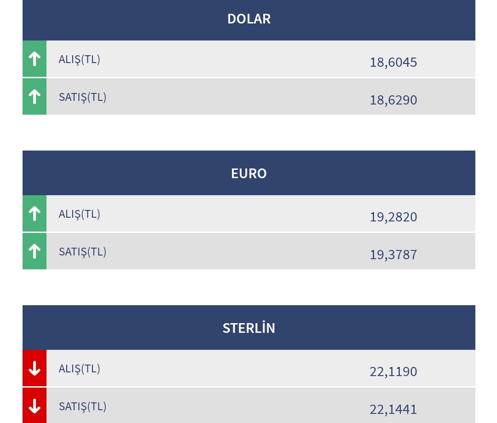The image size is (497, 423).
Task: Click the ALIŞ(TL) label under Dolar
Action: pos(79,59)
